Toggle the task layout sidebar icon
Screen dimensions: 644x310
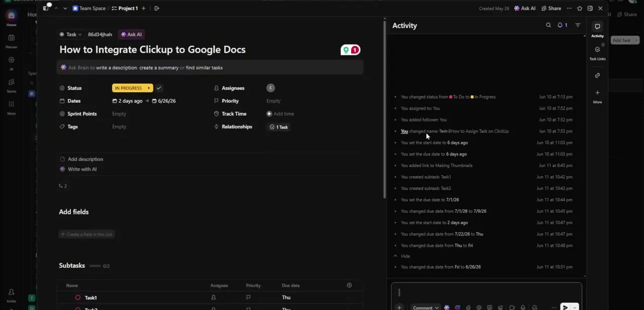(x=590, y=8)
